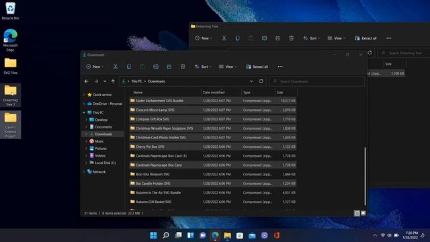
Task: Click Cut icon in Dreaming Tree window
Action: [x=224, y=38]
